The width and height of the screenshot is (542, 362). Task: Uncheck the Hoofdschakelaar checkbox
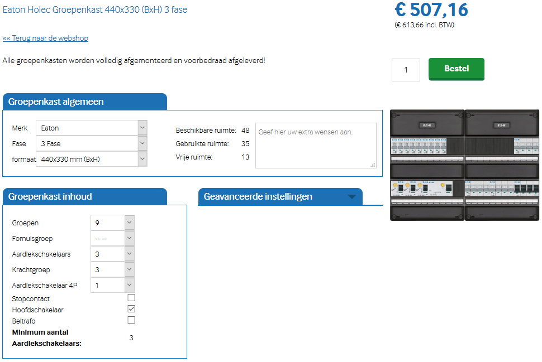click(x=131, y=308)
